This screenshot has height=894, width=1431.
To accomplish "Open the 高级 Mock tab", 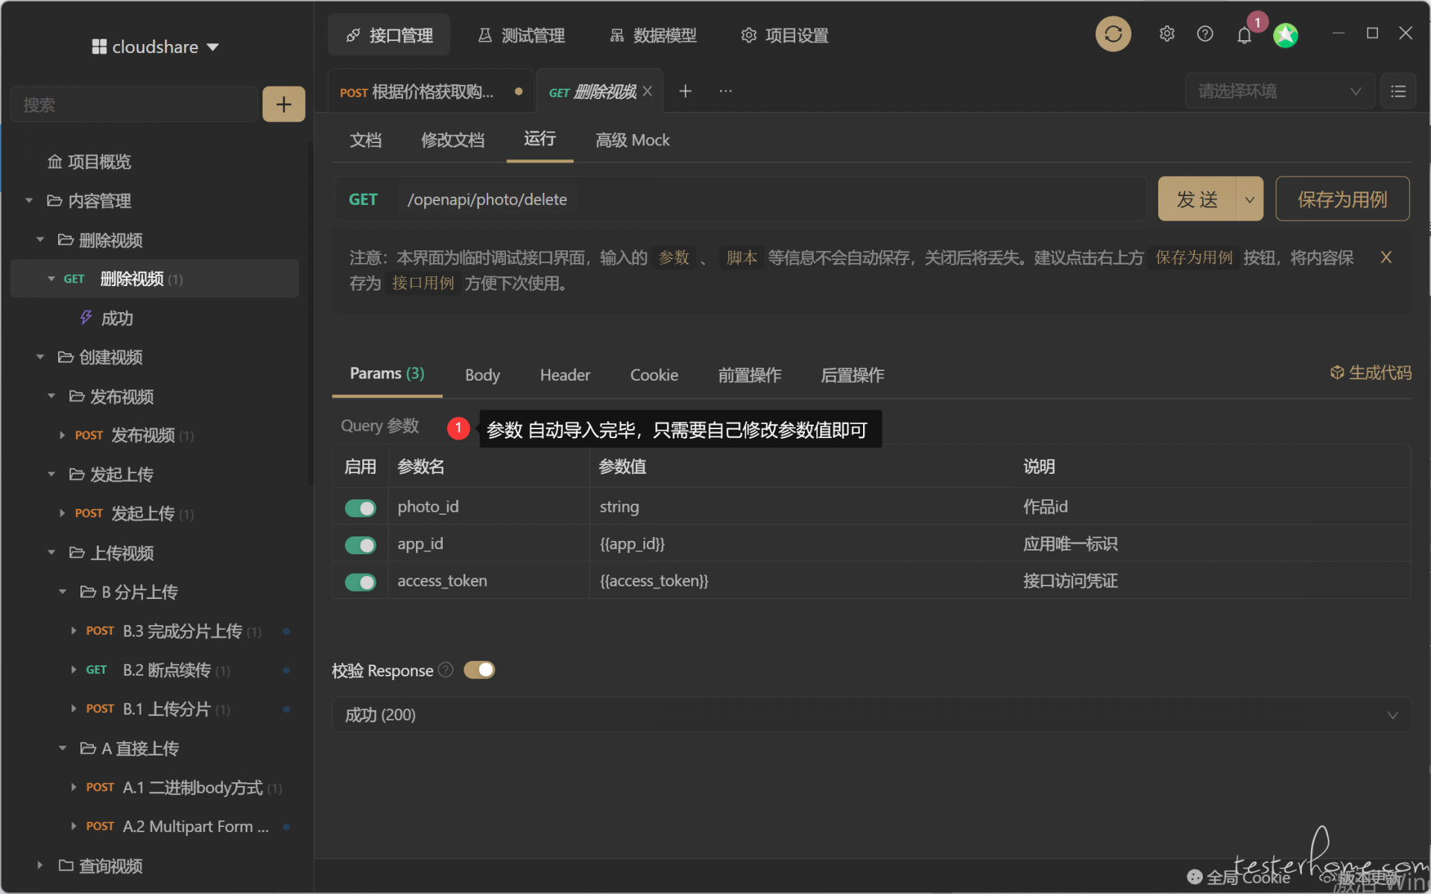I will pos(632,140).
